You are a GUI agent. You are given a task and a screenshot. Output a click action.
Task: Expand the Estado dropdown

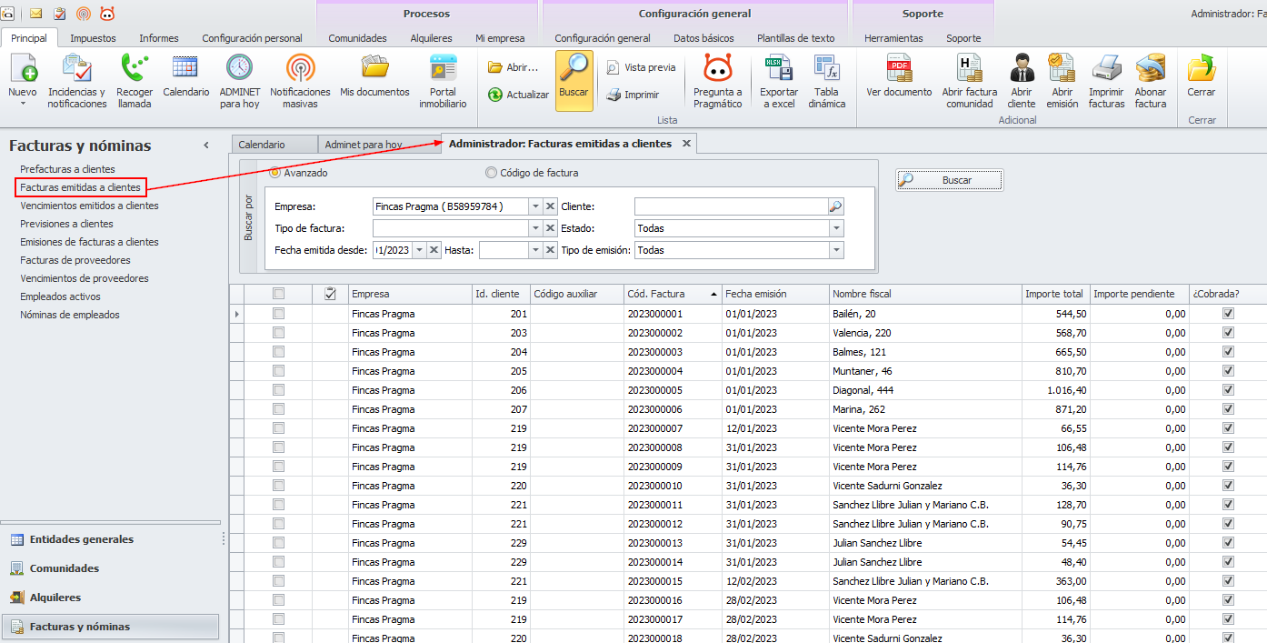point(835,228)
